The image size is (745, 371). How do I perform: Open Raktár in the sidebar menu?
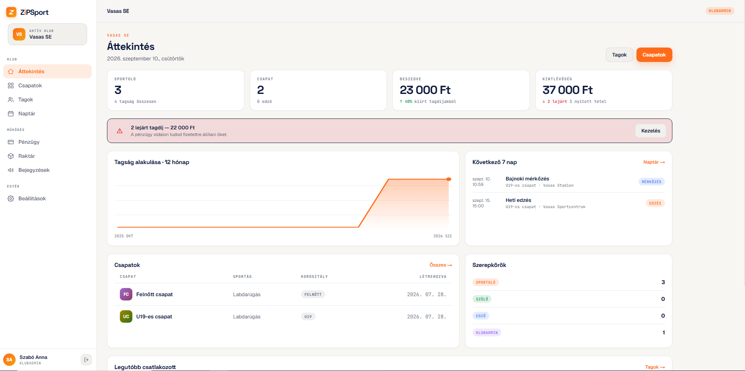47,156
